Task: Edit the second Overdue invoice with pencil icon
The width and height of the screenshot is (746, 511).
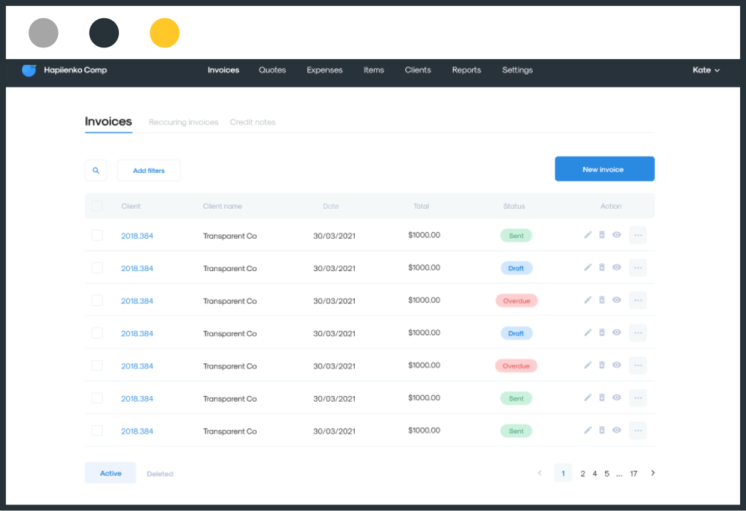Action: 587,365
